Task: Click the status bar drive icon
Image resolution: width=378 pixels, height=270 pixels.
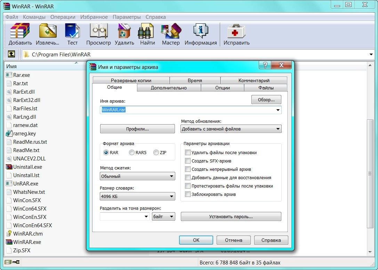Action: point(8,262)
